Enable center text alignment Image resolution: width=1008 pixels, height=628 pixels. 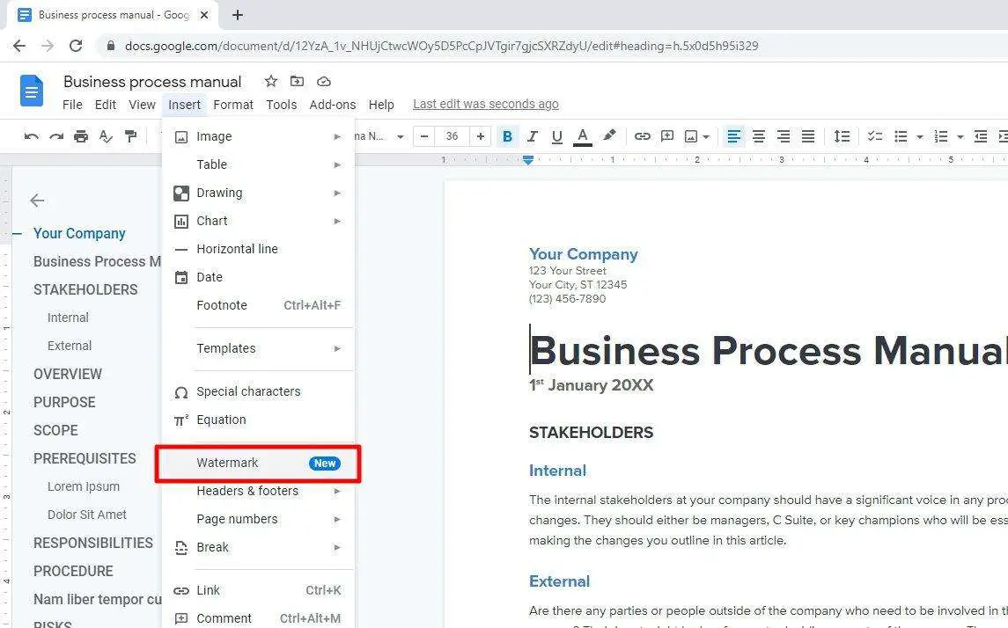[758, 136]
